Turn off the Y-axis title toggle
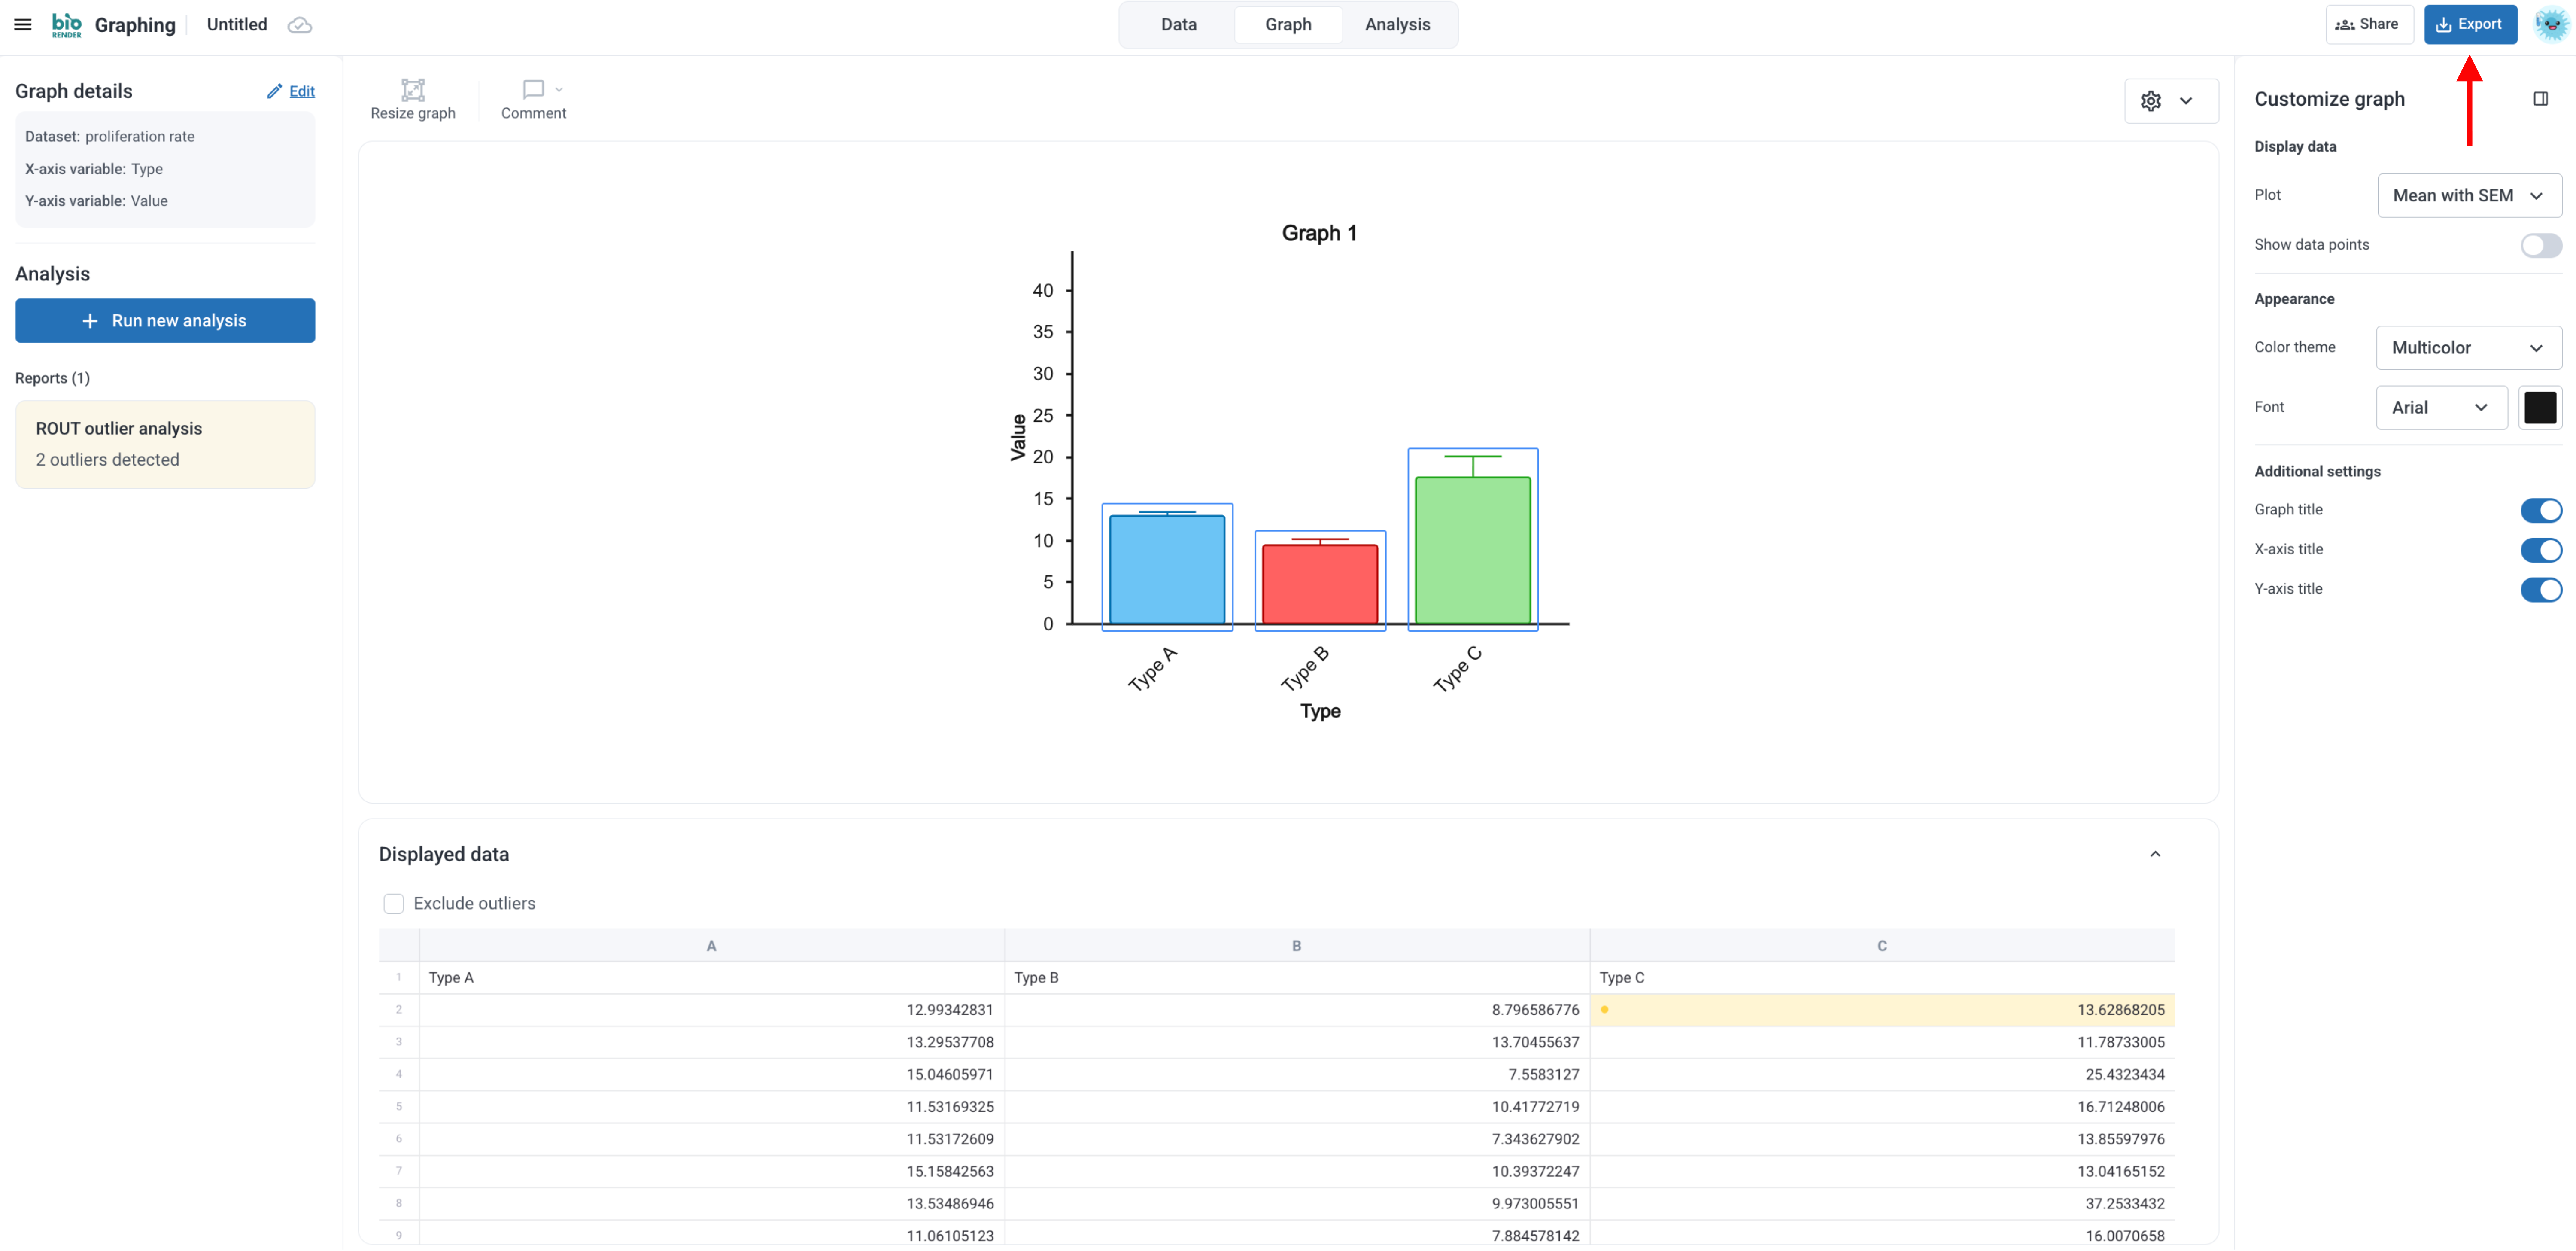Viewport: 2576px width, 1251px height. [x=2540, y=589]
